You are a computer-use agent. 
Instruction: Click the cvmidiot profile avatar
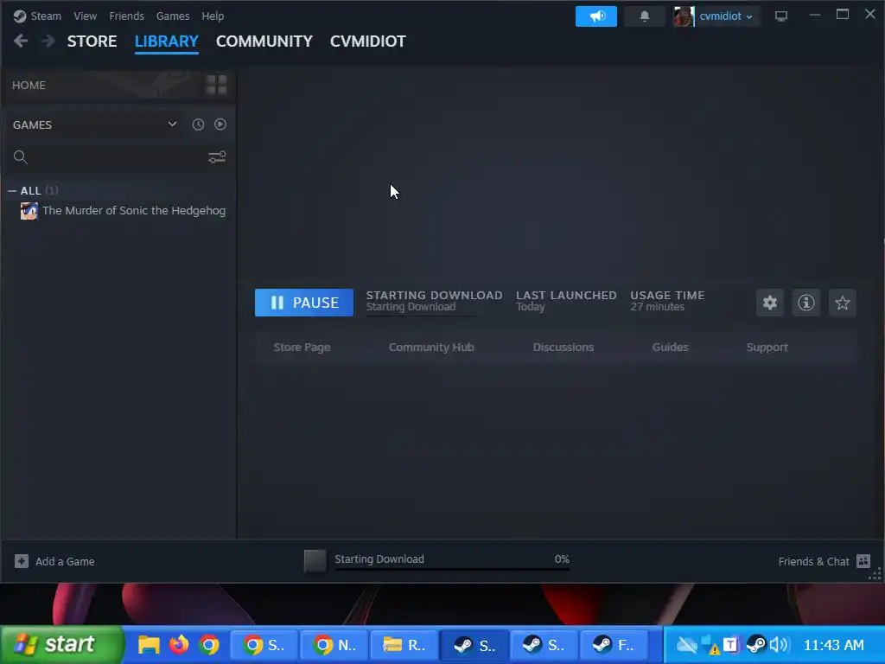[x=684, y=16]
